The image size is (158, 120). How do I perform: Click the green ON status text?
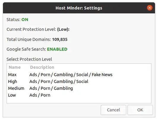pyautogui.click(x=25, y=20)
